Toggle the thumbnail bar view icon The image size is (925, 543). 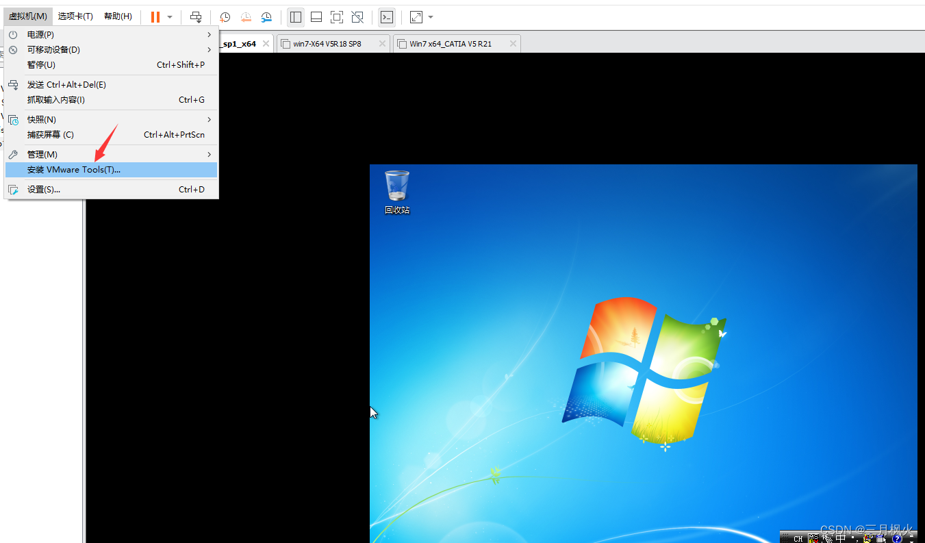point(316,17)
